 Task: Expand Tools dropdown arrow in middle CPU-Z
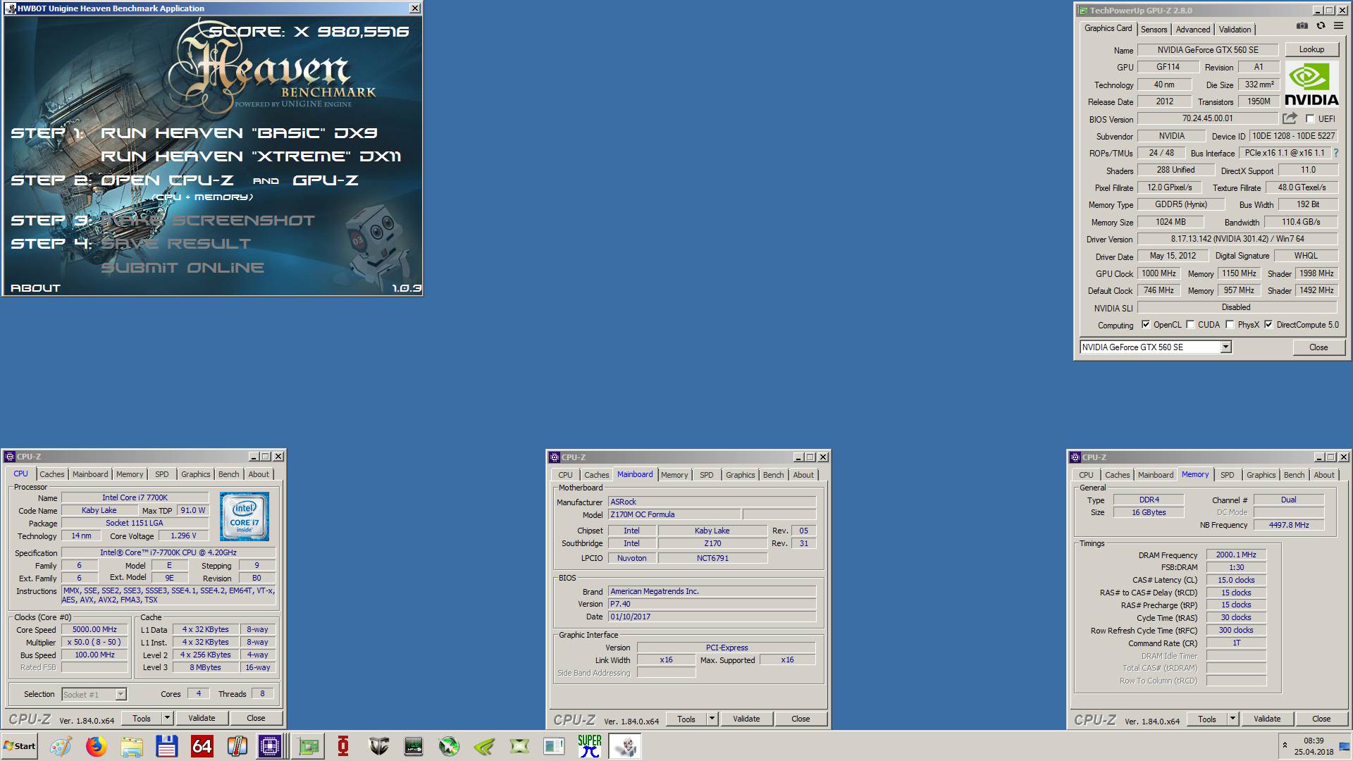tap(712, 719)
